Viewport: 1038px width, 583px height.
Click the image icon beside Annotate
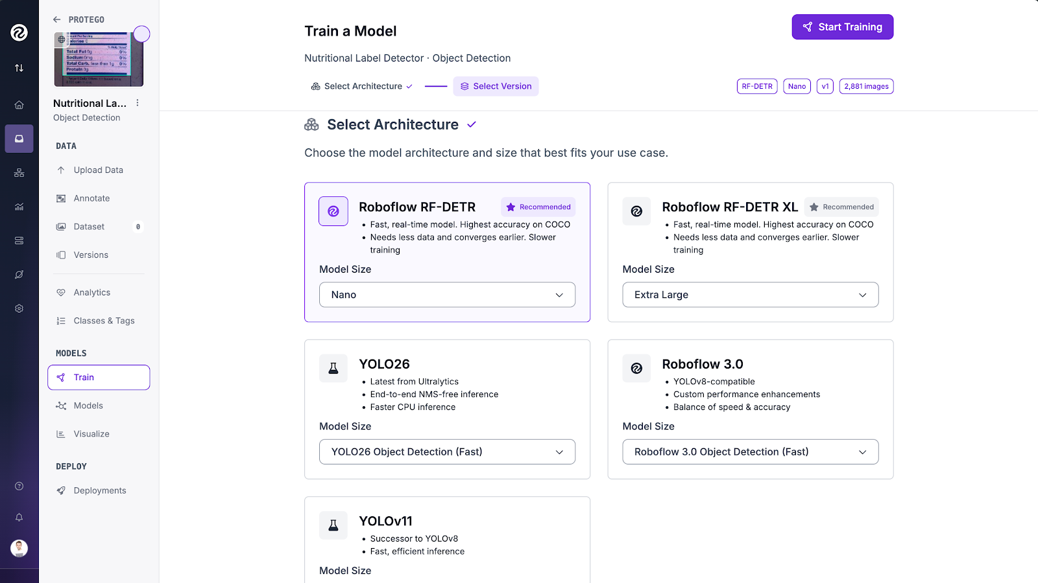(61, 198)
